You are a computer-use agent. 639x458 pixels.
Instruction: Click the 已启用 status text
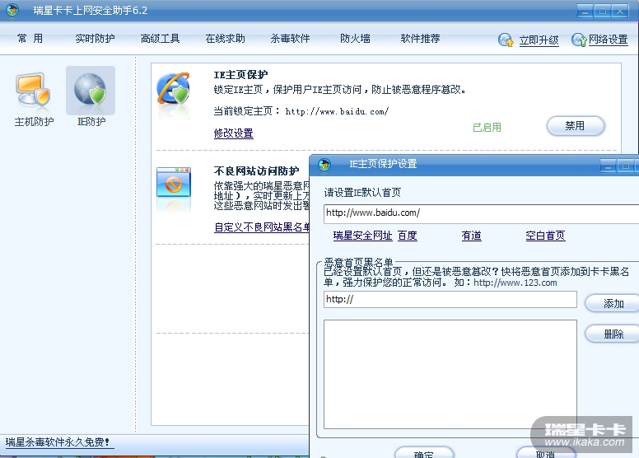tap(487, 127)
